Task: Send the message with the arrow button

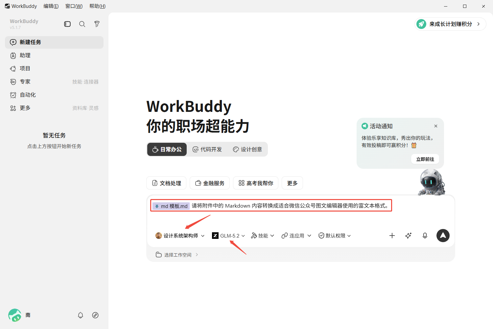Action: 443,236
